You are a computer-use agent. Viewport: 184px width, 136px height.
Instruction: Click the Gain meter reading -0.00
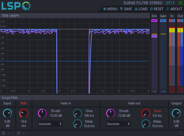click(163, 92)
